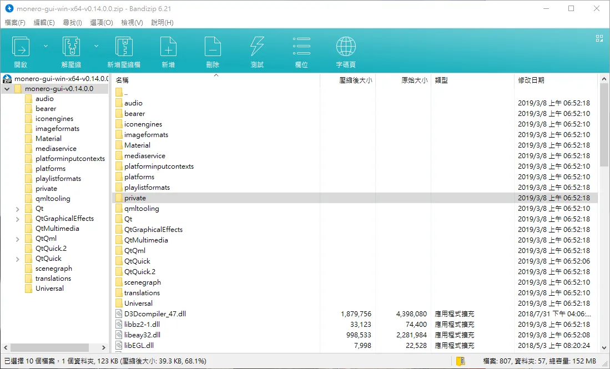Click the archive icon in the status bar

coord(461,361)
